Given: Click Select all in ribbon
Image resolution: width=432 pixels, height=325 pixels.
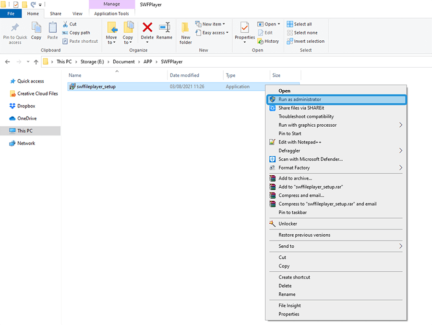Looking at the screenshot, I should [299, 24].
